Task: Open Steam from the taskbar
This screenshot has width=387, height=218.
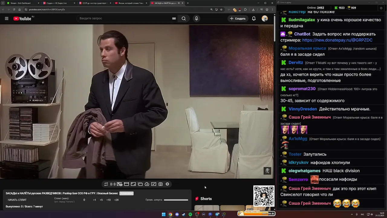Action: tap(184, 214)
